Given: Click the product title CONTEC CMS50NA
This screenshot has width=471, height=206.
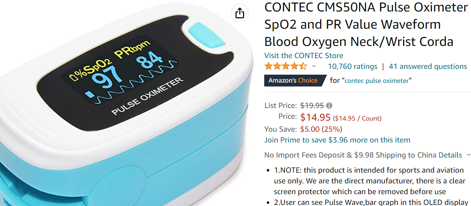Looking at the screenshot, I should (x=366, y=24).
